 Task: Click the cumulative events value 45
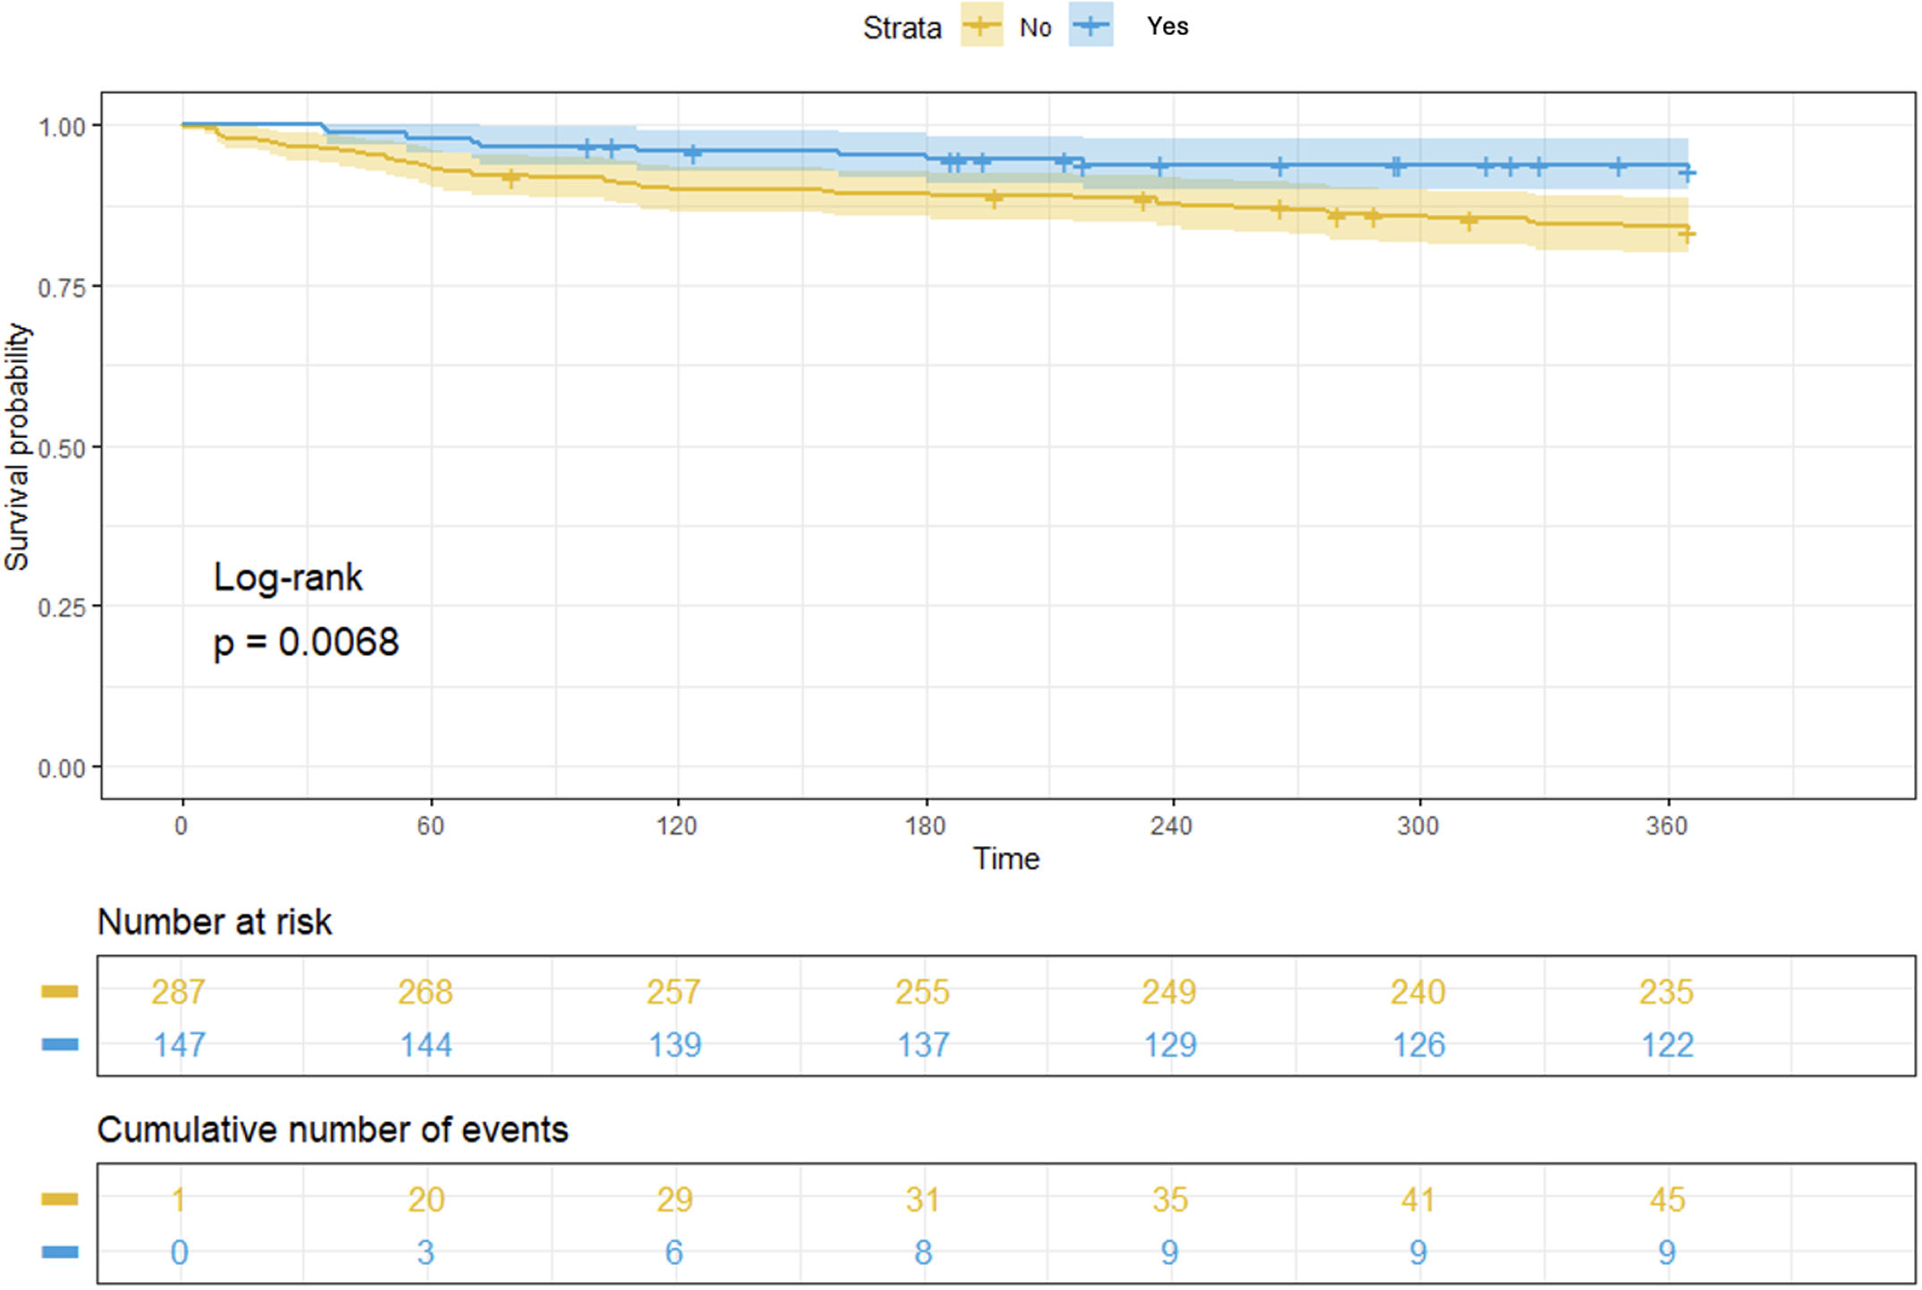1667,1200
